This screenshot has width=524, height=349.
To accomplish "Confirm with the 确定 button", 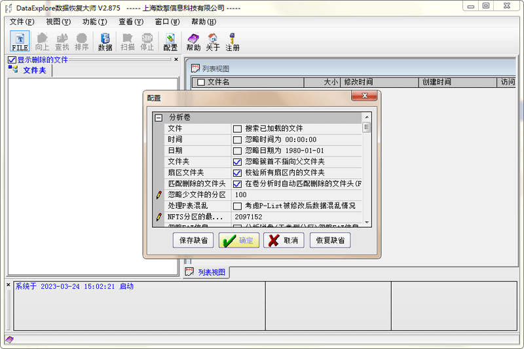I will click(x=239, y=240).
